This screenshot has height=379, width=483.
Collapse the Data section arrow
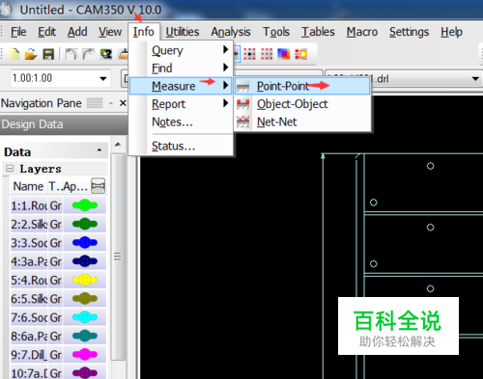coord(99,150)
